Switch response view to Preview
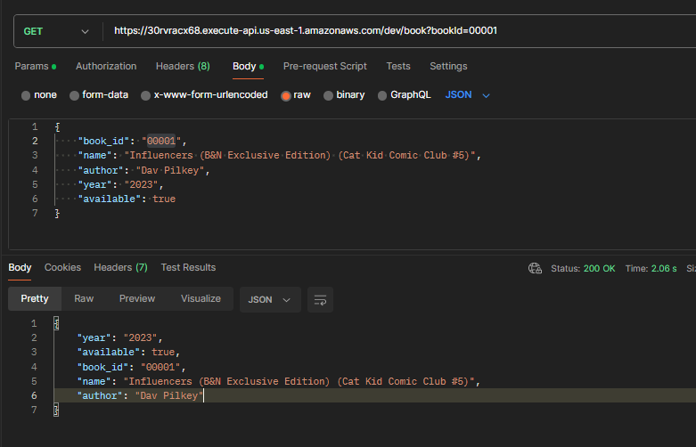 point(137,298)
